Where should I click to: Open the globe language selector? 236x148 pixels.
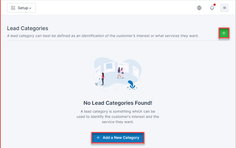click(199, 8)
